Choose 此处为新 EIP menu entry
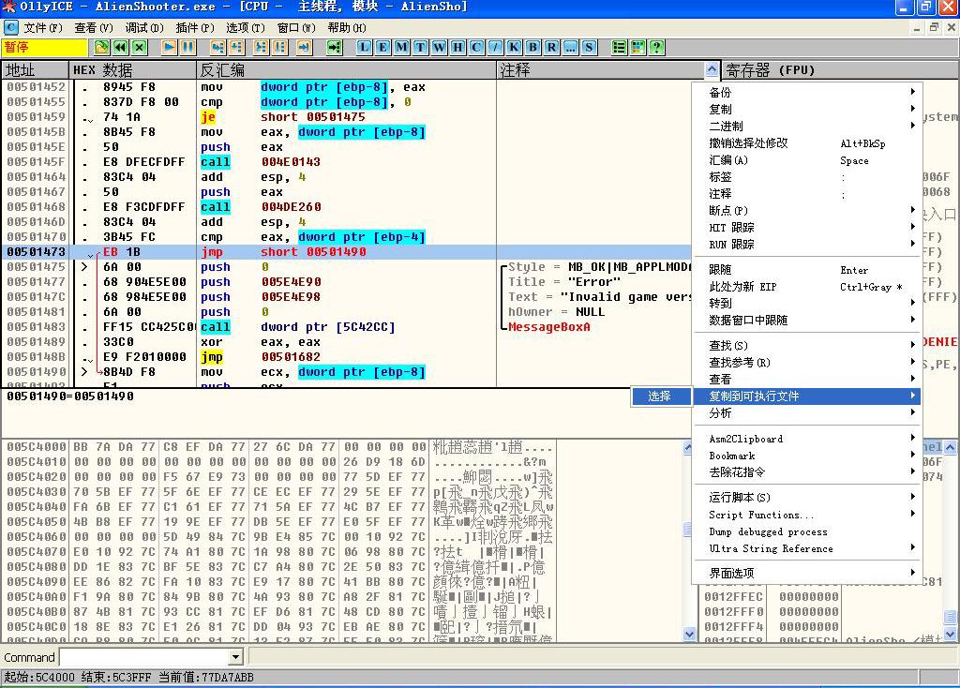Screen dimensions: 960x688 click(806, 287)
